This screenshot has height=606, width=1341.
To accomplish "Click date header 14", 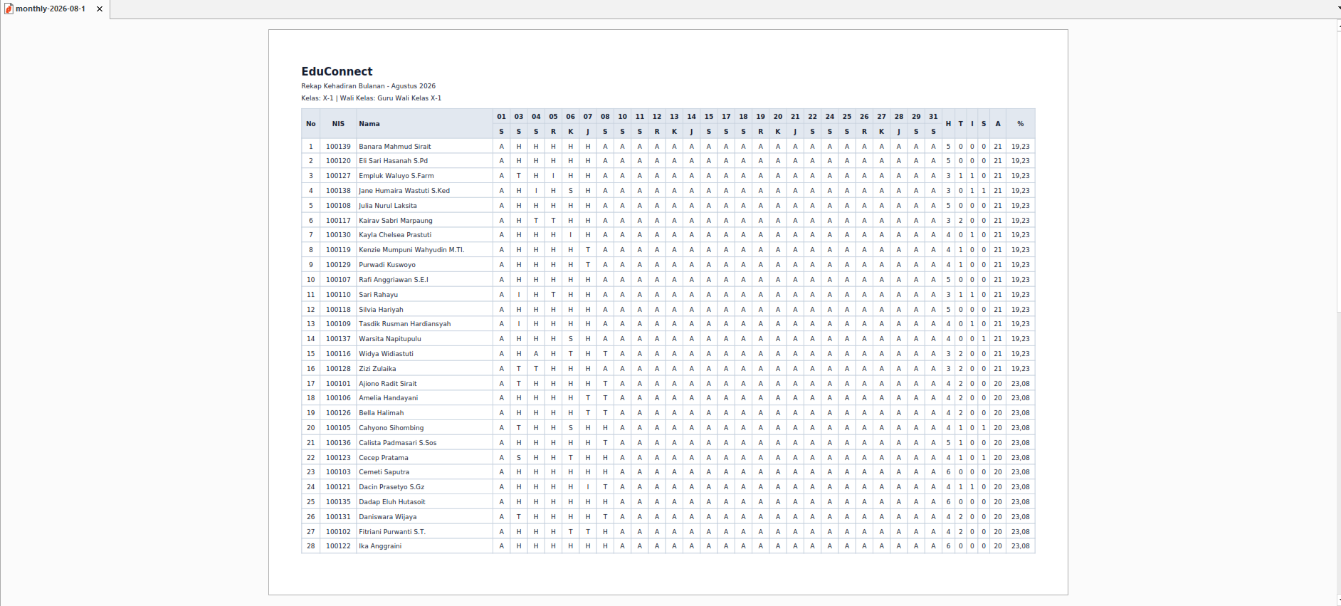I will pyautogui.click(x=691, y=117).
